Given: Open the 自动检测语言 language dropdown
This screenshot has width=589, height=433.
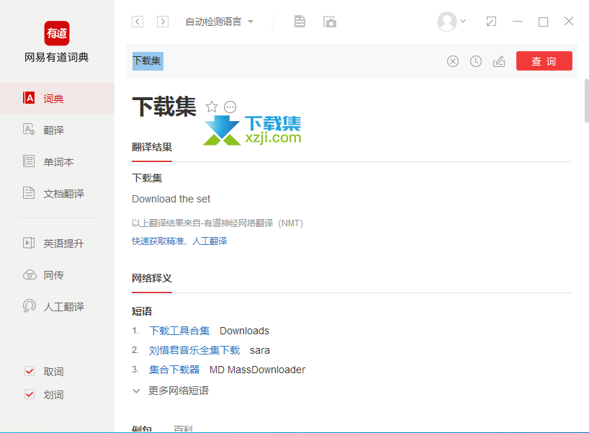Looking at the screenshot, I should coord(220,22).
